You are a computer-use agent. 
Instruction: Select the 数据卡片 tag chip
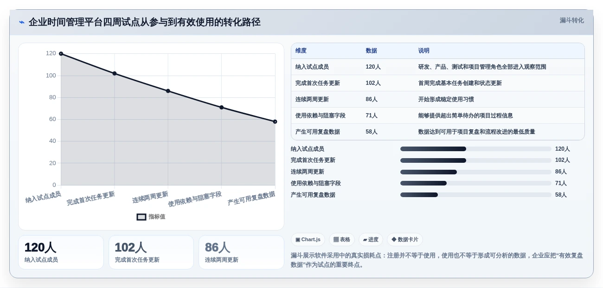[405, 240]
